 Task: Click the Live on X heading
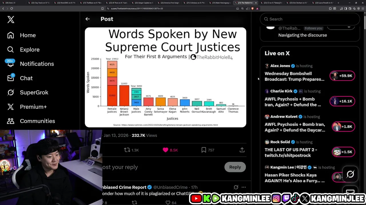[277, 53]
